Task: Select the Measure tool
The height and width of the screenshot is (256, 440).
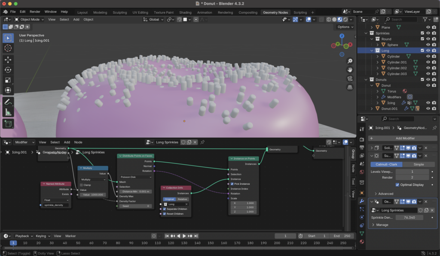Action: point(8,112)
